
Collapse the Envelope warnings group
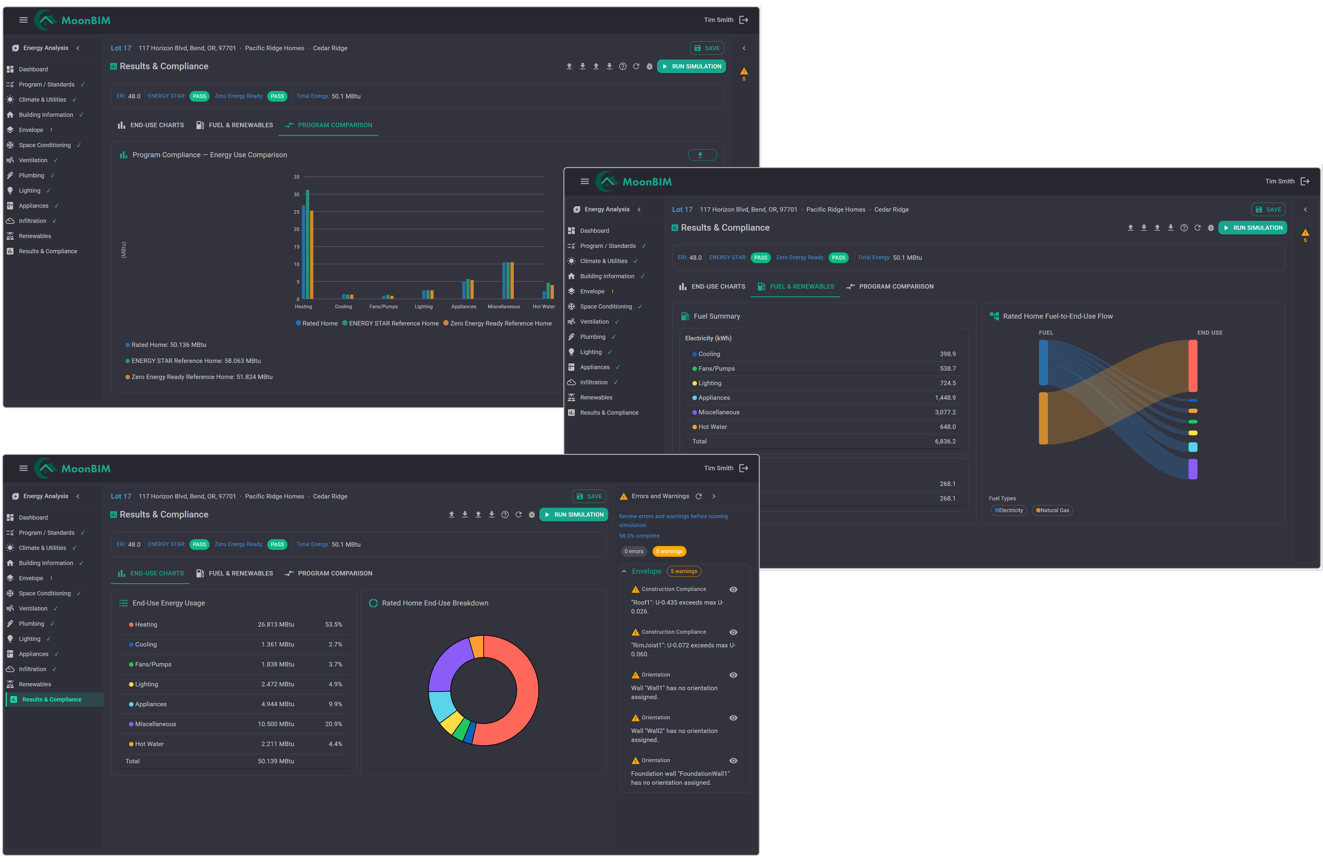(x=624, y=571)
